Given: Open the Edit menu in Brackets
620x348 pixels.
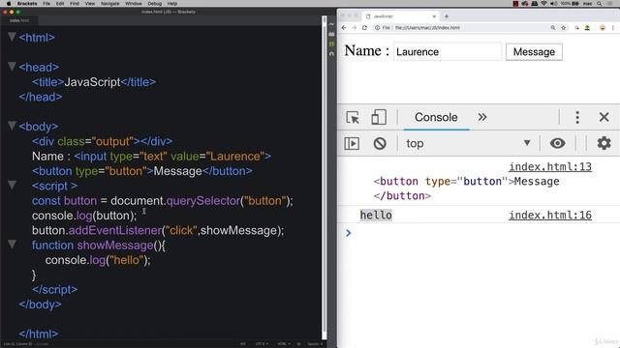Looking at the screenshot, I should pyautogui.click(x=60, y=4).
